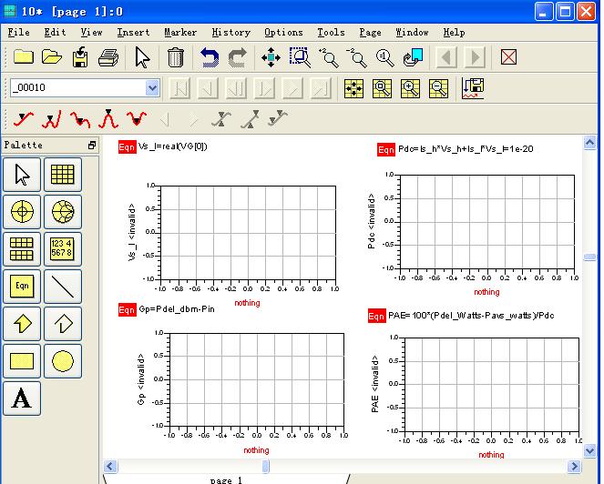This screenshot has height=484, width=604.
Task: Open the Page menu
Action: (x=370, y=33)
